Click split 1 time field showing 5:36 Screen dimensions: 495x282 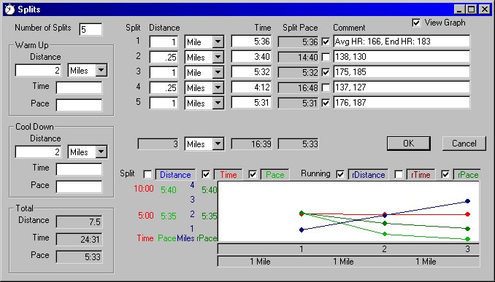point(251,42)
